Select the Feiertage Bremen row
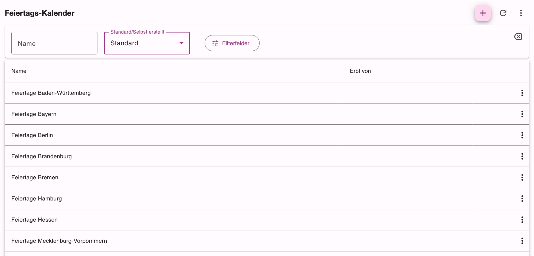Screen dimensions: 534x256 coord(267,177)
